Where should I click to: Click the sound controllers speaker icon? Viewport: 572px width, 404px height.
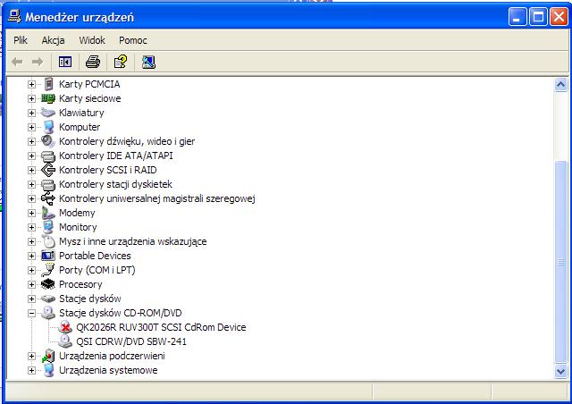click(48, 141)
